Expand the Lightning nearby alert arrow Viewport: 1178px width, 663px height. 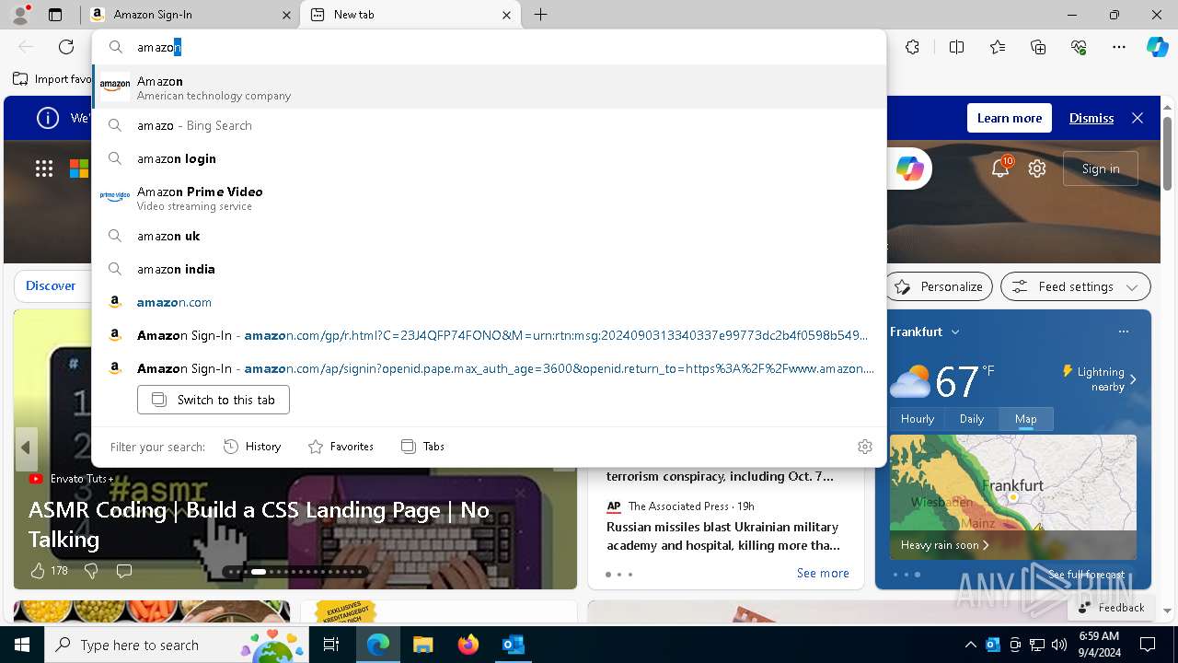pos(1133,379)
